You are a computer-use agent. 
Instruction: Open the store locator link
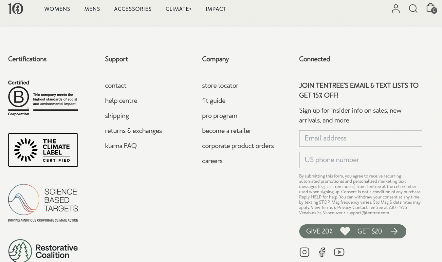(220, 85)
